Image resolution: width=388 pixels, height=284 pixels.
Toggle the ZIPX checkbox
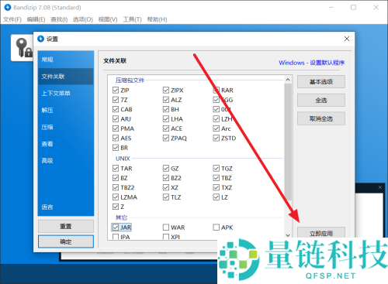pyautogui.click(x=166, y=90)
